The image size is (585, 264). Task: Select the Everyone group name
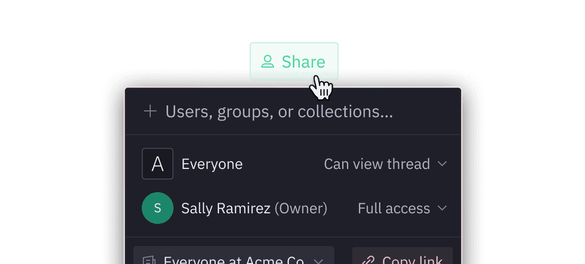point(212,164)
